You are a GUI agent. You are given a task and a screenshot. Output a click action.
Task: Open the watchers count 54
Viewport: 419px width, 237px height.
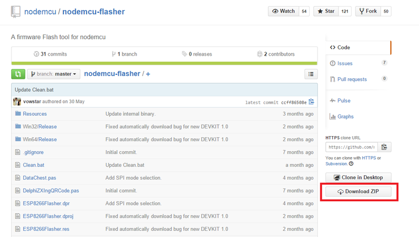(304, 11)
